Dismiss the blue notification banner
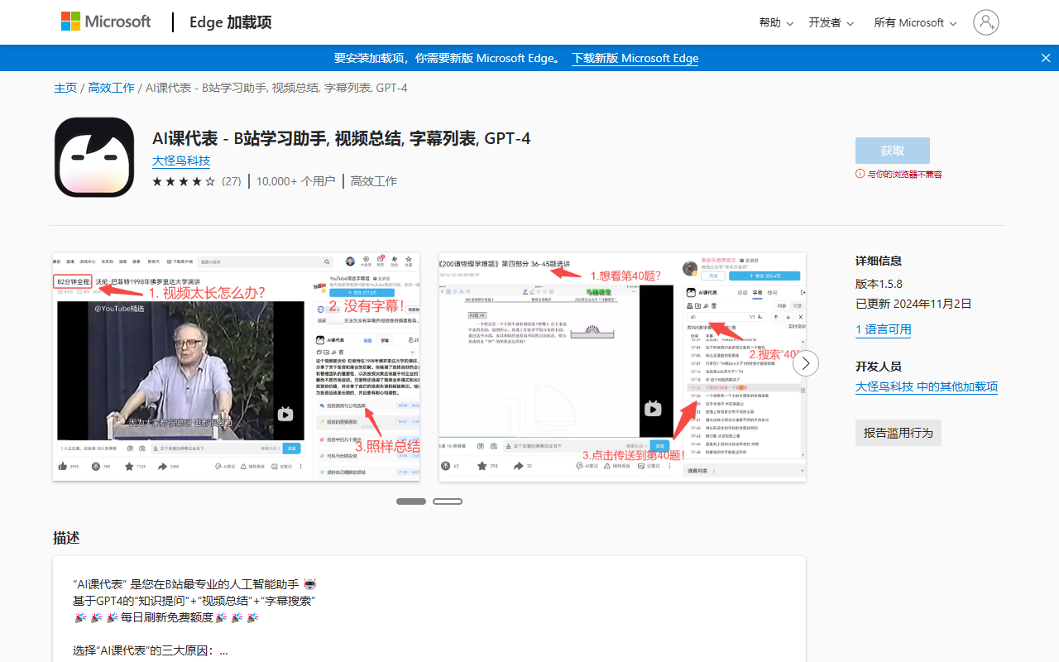Viewport: 1059px width, 662px height. pos(1046,58)
